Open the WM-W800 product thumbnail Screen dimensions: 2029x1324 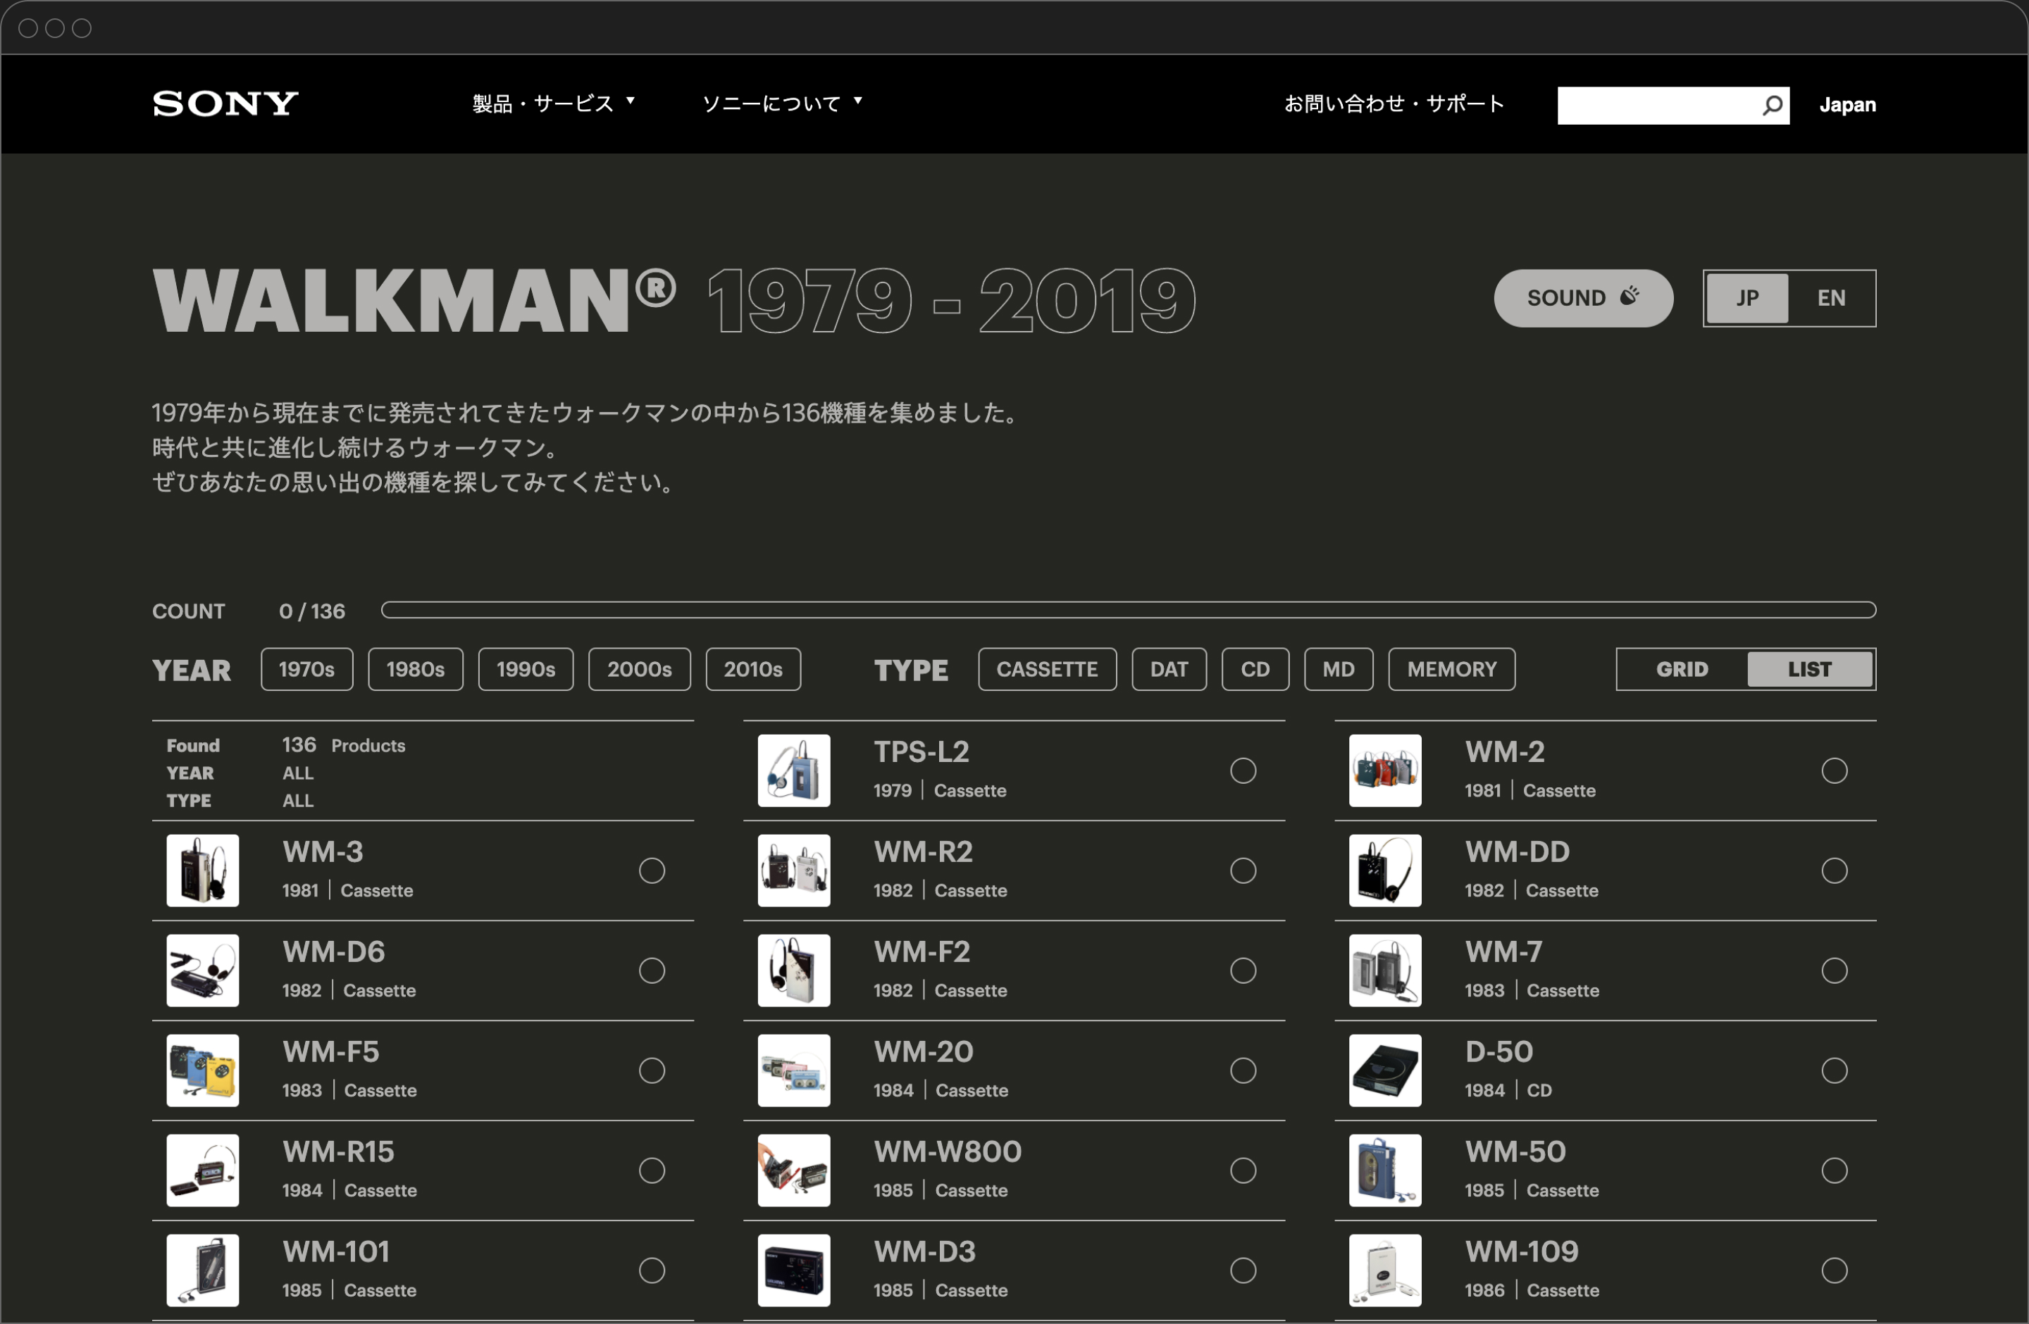click(794, 1170)
